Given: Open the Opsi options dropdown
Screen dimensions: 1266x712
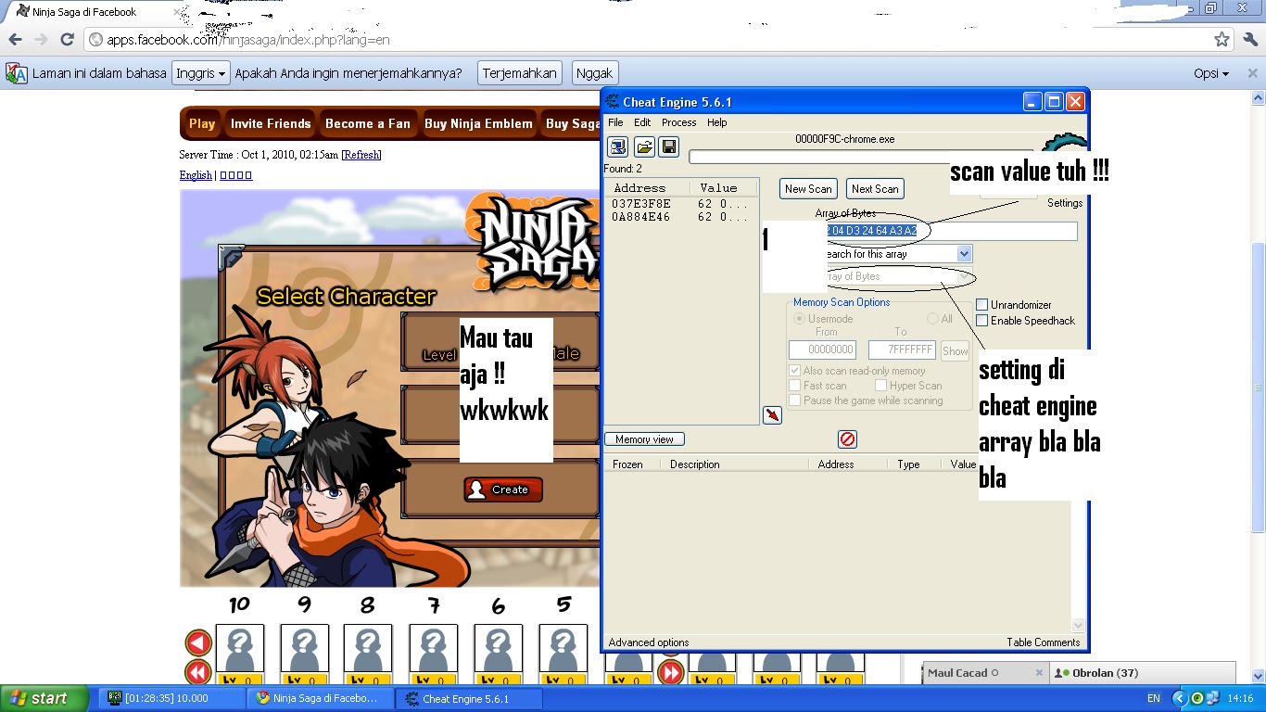Looking at the screenshot, I should (1211, 73).
